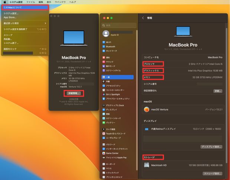This screenshot has width=230, height=180.
Task: Open デスクトップと Dock settings icon
Action: (104, 105)
